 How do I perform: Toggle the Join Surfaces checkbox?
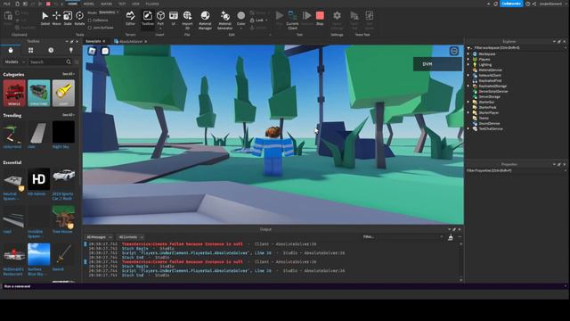pyautogui.click(x=90, y=28)
